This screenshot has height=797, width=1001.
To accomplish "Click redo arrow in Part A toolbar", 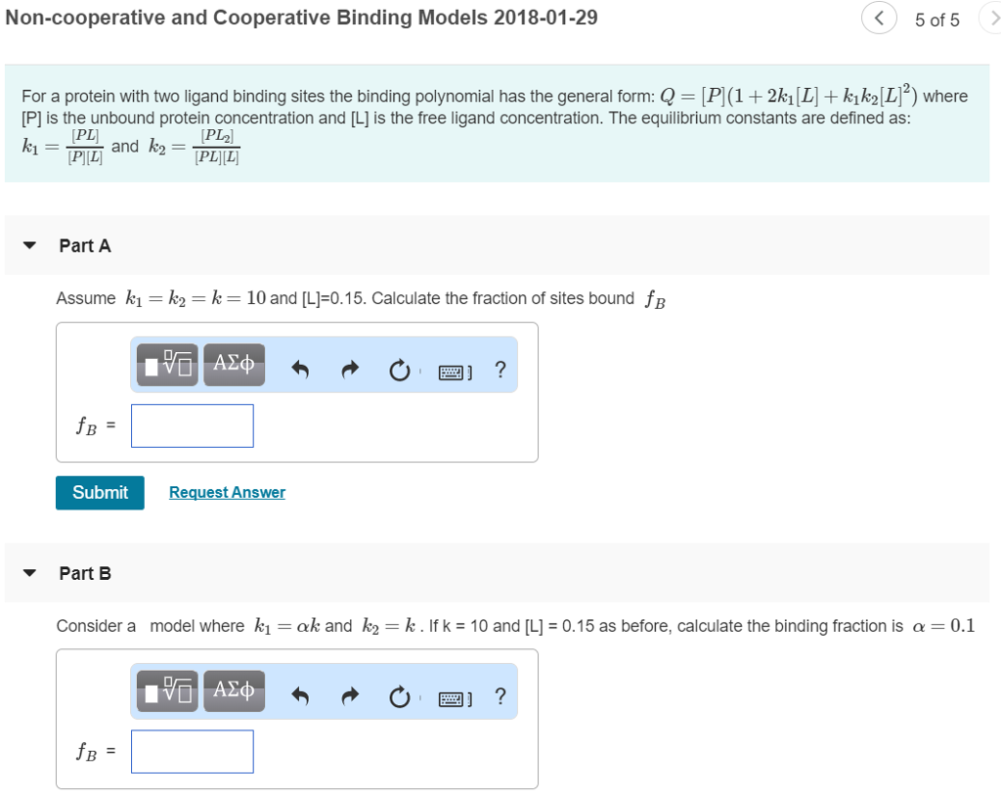I will 350,370.
